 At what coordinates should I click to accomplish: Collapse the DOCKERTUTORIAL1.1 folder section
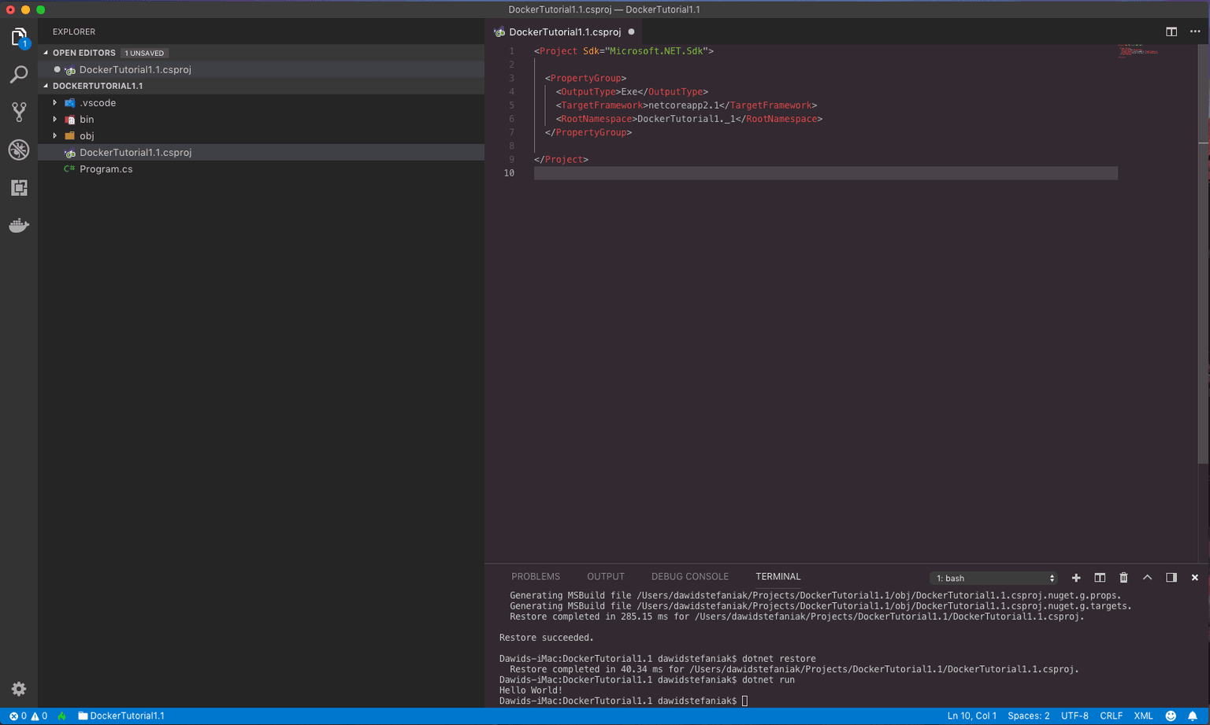click(46, 86)
